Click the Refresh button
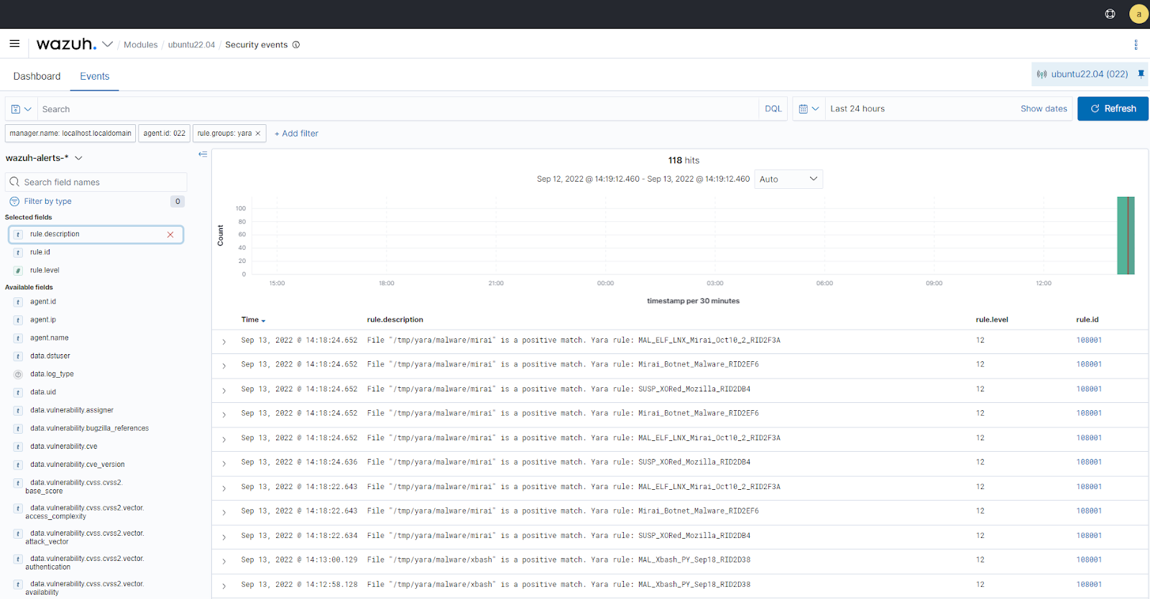The image size is (1150, 599). point(1113,109)
